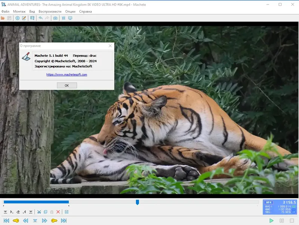Image resolution: width=299 pixels, height=225 pixels.
Task: Go to the start of the video
Action: click(x=6, y=221)
